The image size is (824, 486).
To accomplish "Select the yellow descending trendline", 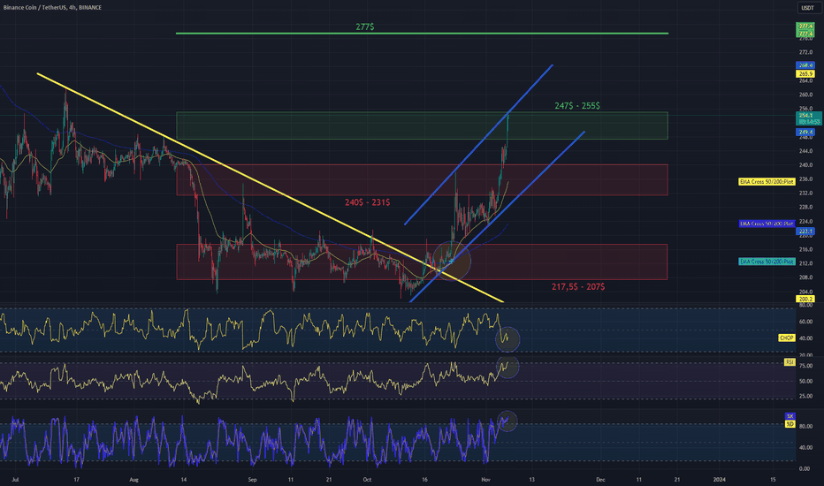I will [271, 187].
